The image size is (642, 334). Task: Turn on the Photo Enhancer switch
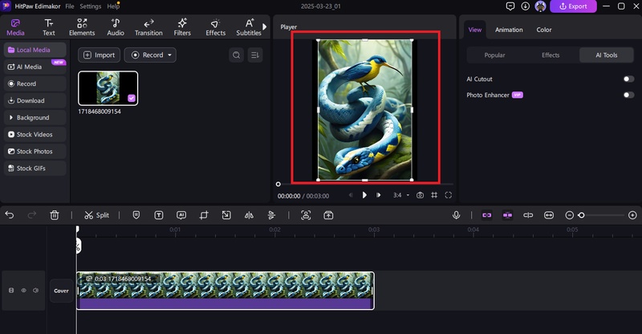pyautogui.click(x=628, y=95)
